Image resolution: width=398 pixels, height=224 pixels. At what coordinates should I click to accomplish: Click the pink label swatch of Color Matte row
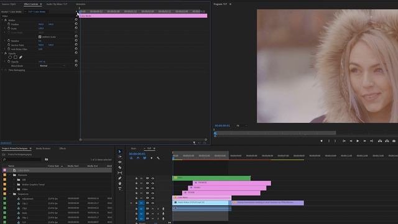click(4, 170)
